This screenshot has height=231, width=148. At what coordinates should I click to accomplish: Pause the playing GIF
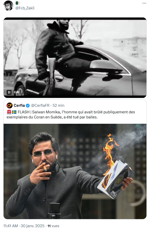pyautogui.click(x=9, y=92)
